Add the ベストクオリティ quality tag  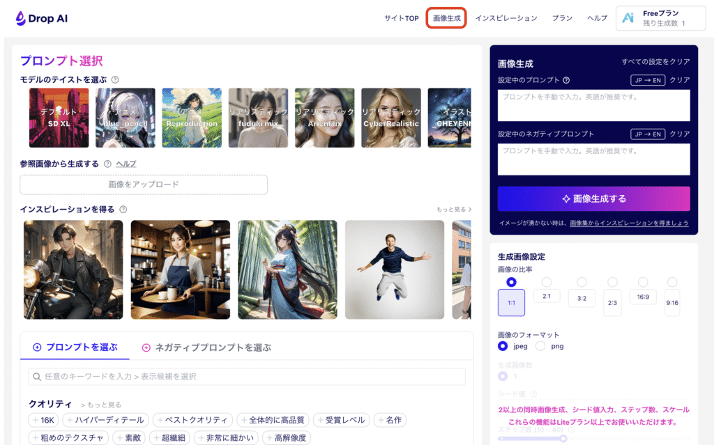click(x=192, y=420)
